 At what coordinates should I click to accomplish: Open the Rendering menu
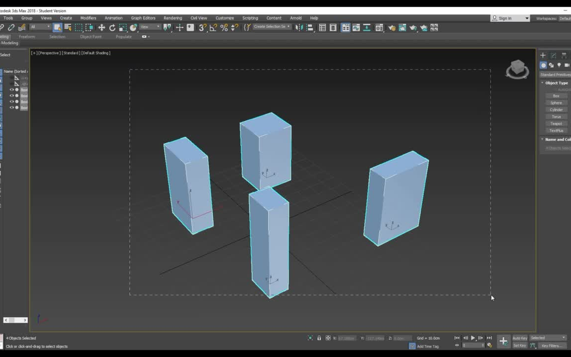(x=172, y=18)
